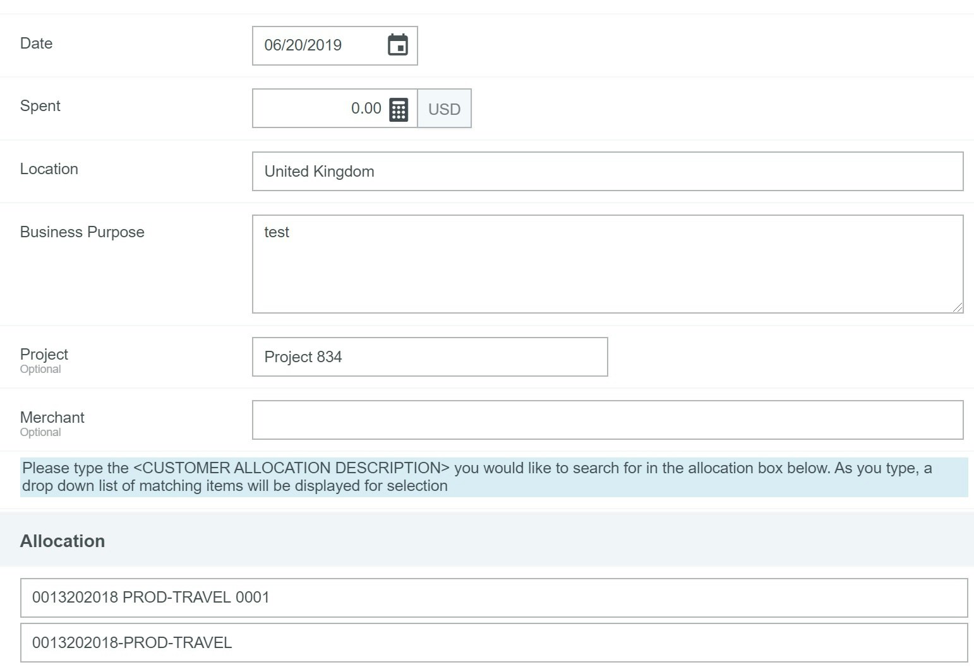Screen dimensions: 974x672
Task: Click the Project label text
Action: click(x=44, y=355)
